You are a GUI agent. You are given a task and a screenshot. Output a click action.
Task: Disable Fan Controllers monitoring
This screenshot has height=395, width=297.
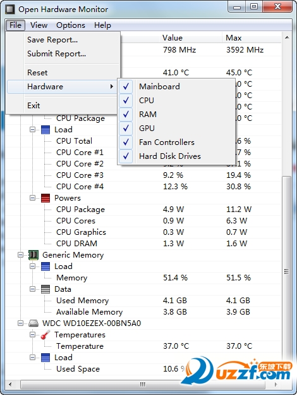(x=176, y=142)
